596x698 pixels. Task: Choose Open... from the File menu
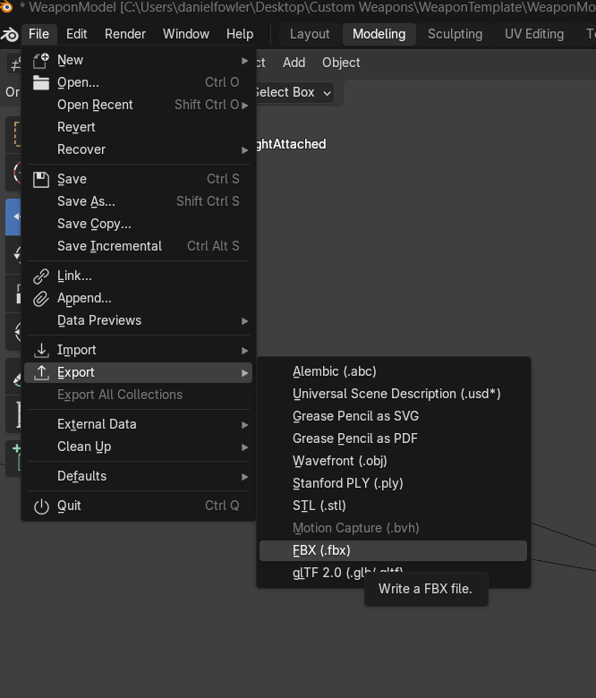click(139, 82)
